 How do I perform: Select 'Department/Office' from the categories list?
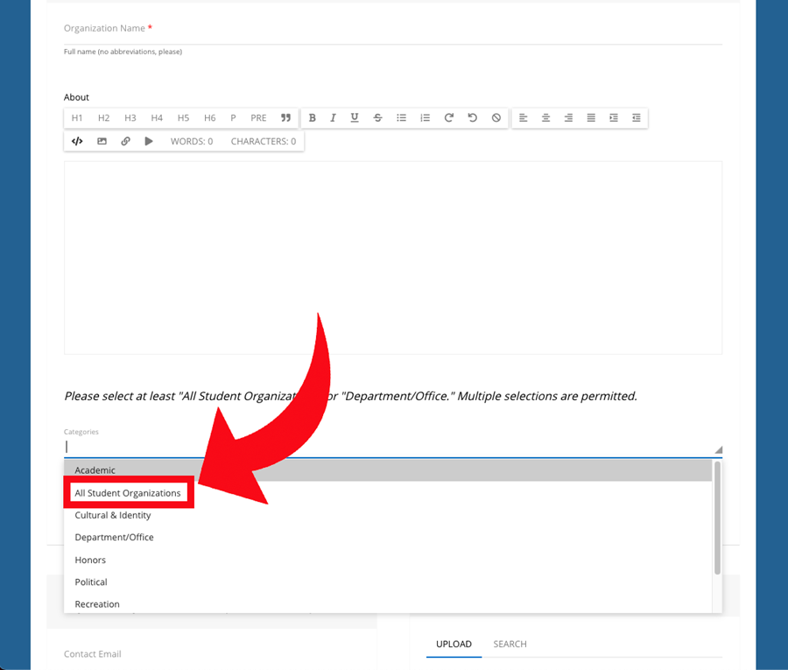click(x=114, y=538)
